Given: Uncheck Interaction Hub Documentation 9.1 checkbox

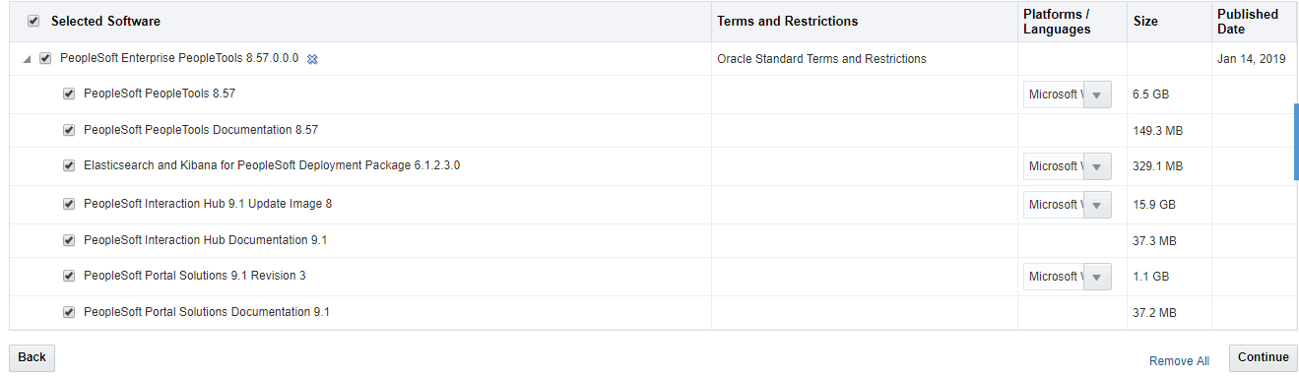Looking at the screenshot, I should (x=69, y=240).
